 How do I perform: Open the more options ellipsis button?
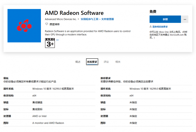coord(185,19)
